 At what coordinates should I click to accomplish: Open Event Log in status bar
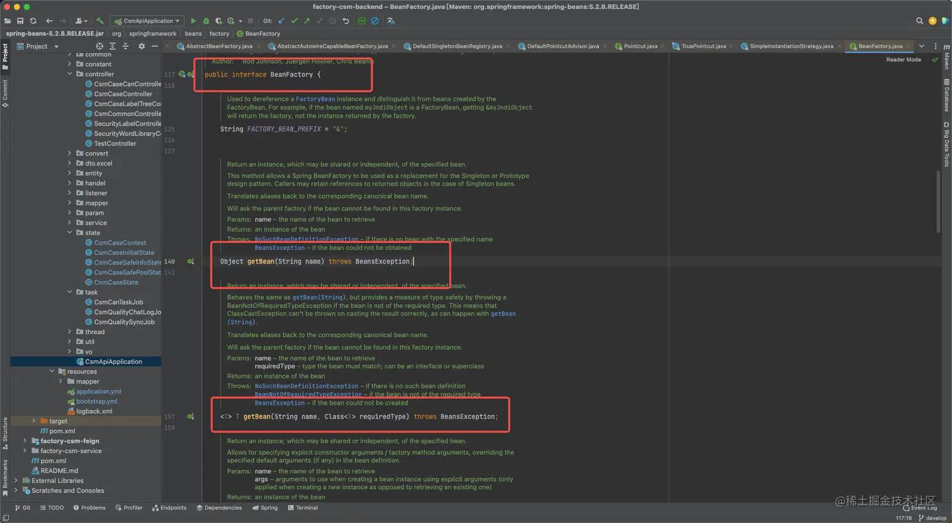click(x=920, y=507)
